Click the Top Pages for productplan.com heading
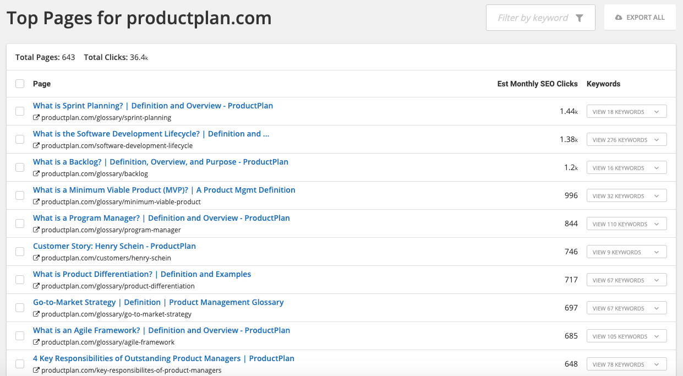Screen dimensions: 683x376 tap(139, 18)
